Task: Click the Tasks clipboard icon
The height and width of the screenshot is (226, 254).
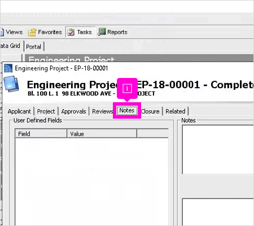Action: [x=71, y=32]
